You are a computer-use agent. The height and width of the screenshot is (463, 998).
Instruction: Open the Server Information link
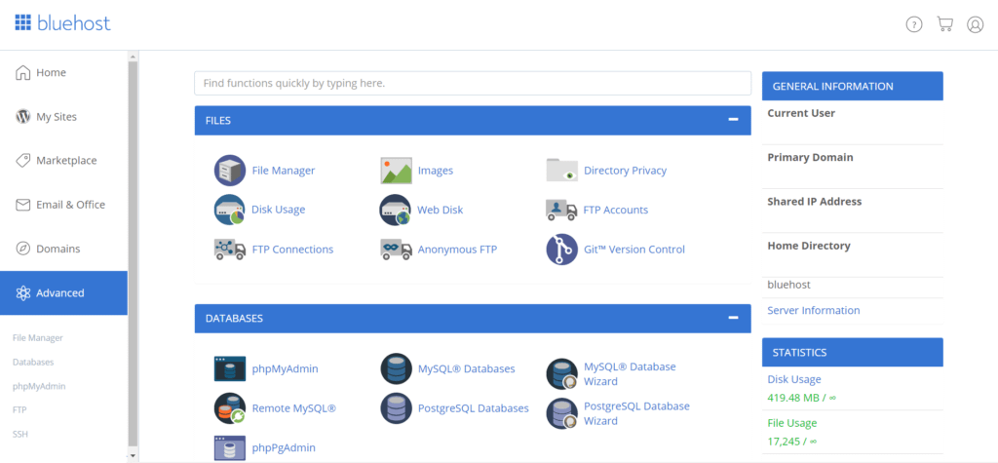point(813,310)
